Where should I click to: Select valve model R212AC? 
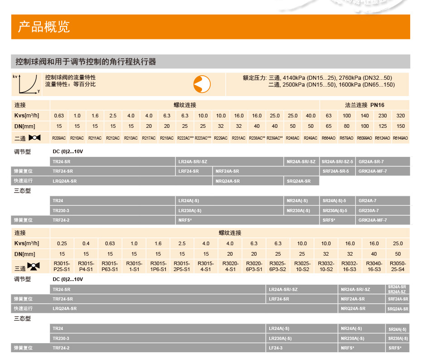point(113,138)
